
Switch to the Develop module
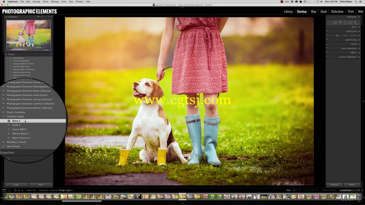(x=302, y=11)
